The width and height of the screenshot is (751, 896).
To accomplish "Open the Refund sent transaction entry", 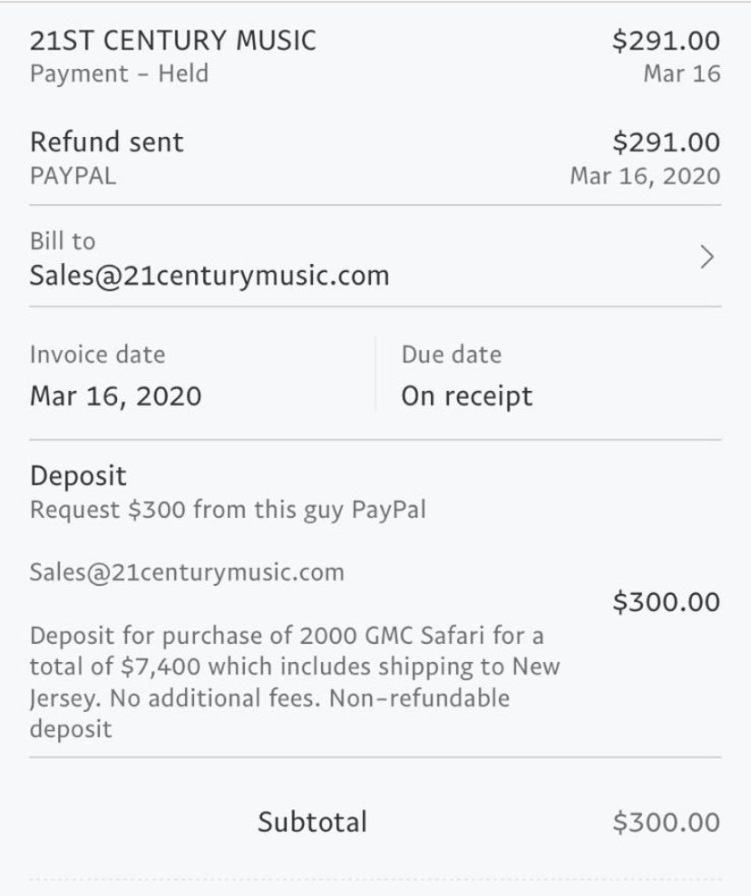I will [375, 159].
